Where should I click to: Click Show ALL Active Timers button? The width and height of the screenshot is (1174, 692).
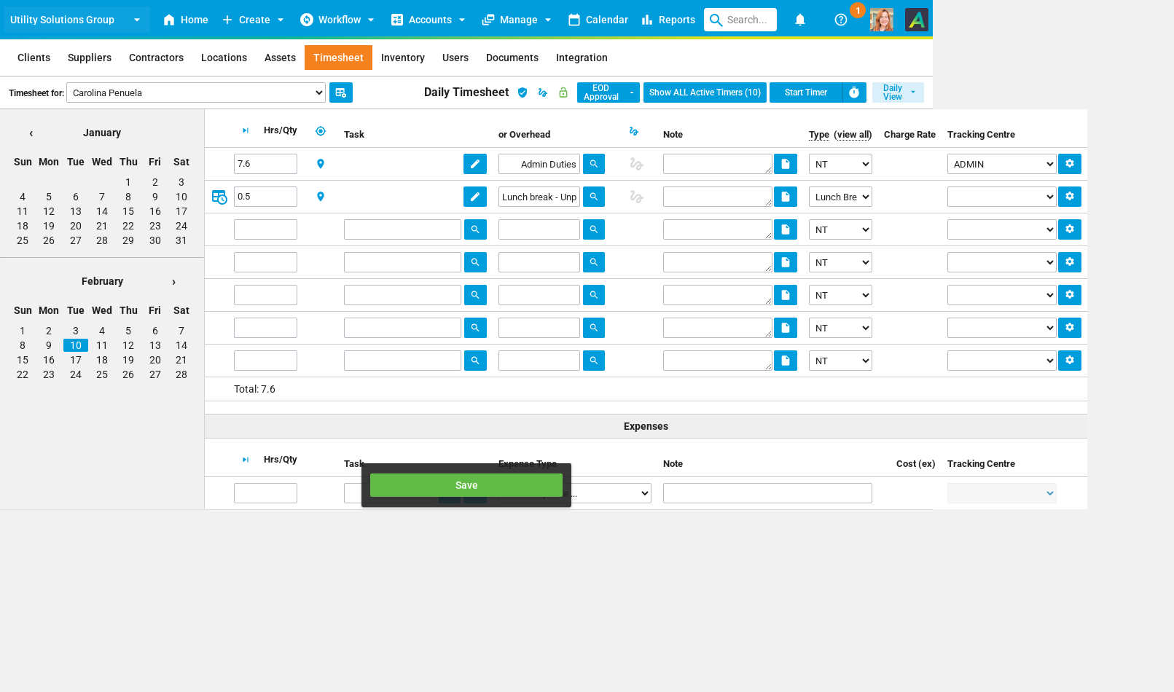(x=705, y=93)
